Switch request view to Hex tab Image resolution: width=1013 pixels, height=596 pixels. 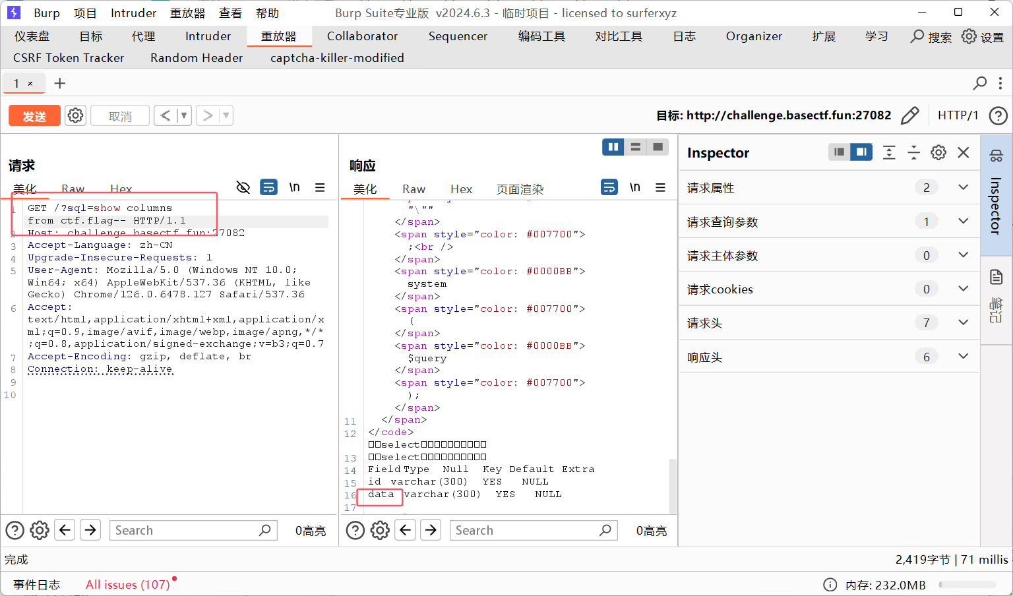121,189
